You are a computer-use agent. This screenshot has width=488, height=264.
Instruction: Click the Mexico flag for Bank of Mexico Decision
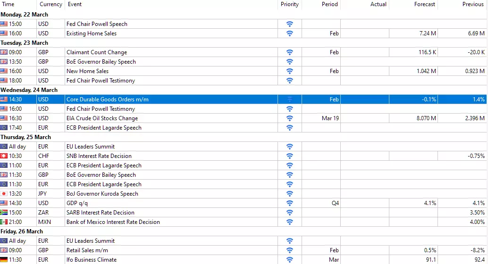point(4,222)
